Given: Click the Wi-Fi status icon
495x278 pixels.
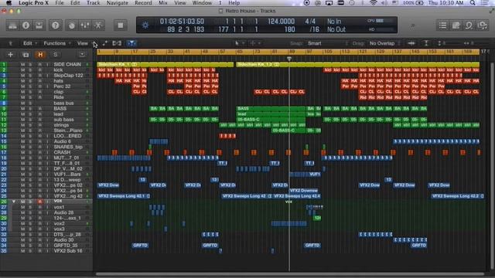Looking at the screenshot, I should pyautogui.click(x=374, y=3).
